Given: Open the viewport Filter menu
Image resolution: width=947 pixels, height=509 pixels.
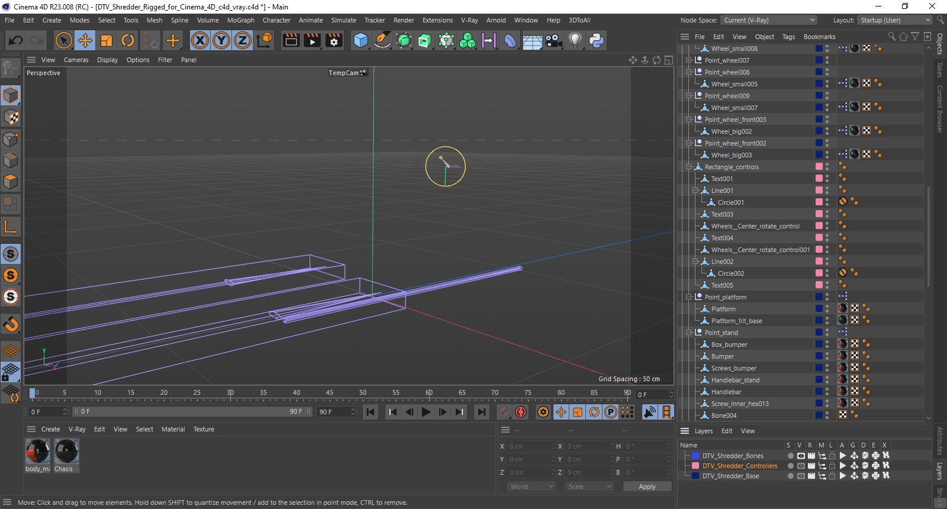Looking at the screenshot, I should (x=165, y=60).
